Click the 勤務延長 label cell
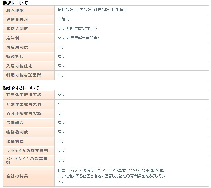Screen dimensions: 211x188 tap(15, 57)
